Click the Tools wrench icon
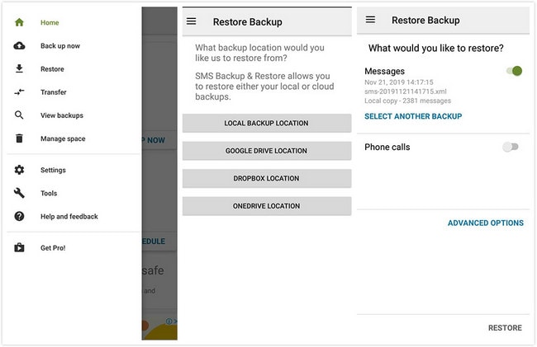 coord(19,193)
